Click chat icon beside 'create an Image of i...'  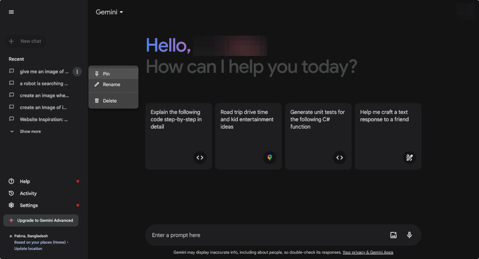pos(12,107)
